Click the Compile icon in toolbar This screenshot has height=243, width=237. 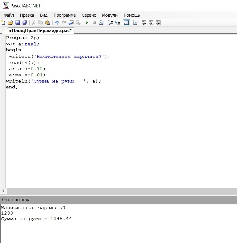pos(101,23)
